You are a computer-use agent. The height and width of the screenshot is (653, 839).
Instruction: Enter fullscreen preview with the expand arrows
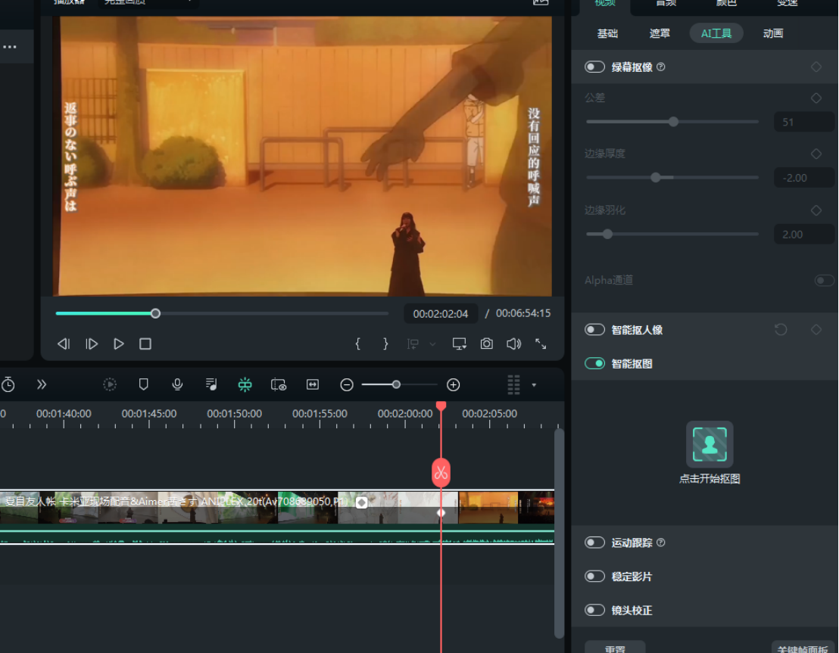coord(541,344)
